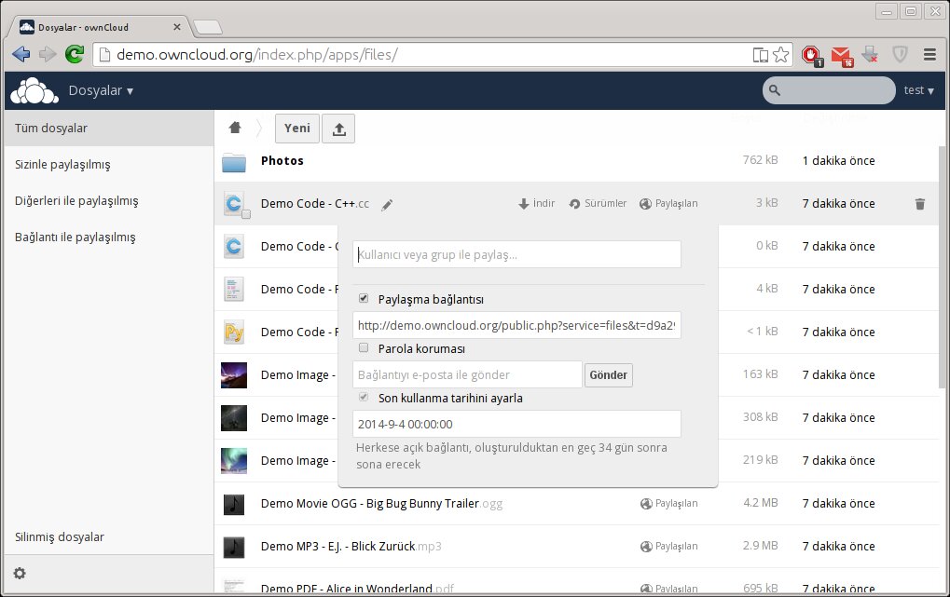Viewport: 950px width, 597px height.
Task: Click the upload arrow button
Action: [338, 129]
